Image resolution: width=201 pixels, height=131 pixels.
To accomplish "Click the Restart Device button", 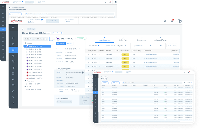I will tap(60, 90).
